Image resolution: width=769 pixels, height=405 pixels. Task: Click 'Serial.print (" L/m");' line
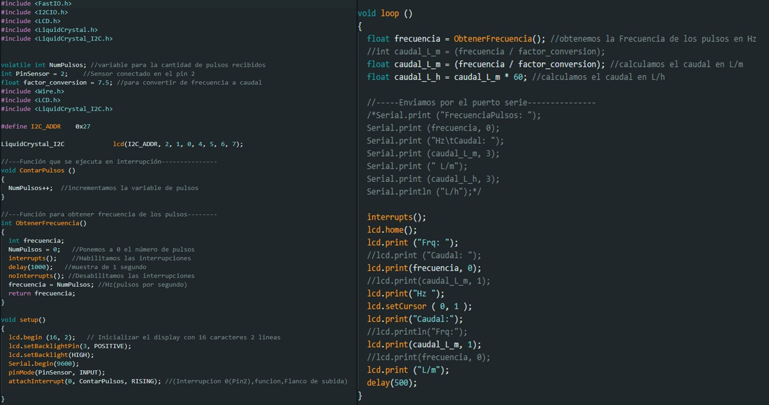tap(417, 166)
